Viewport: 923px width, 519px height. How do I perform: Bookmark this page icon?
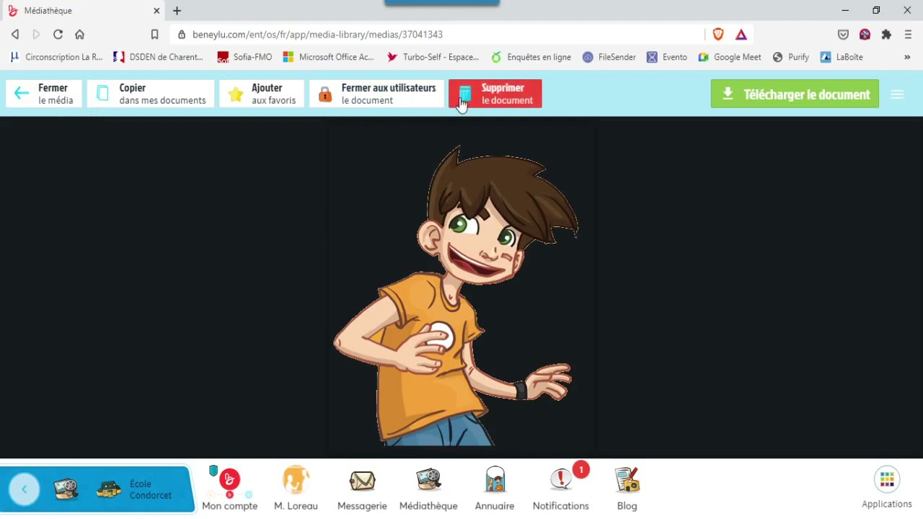pos(154,34)
